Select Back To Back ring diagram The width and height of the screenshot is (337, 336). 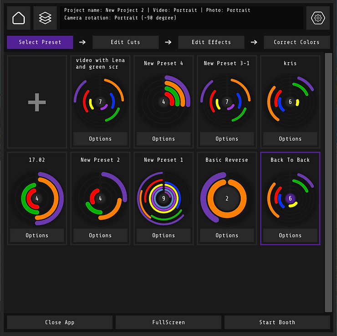(x=290, y=198)
